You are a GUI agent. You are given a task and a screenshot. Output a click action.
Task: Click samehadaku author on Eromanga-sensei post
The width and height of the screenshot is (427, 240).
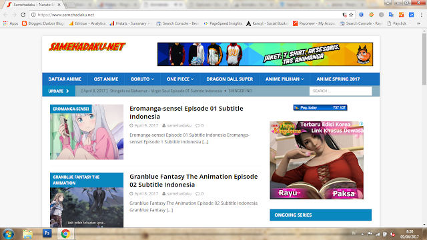[179, 125]
